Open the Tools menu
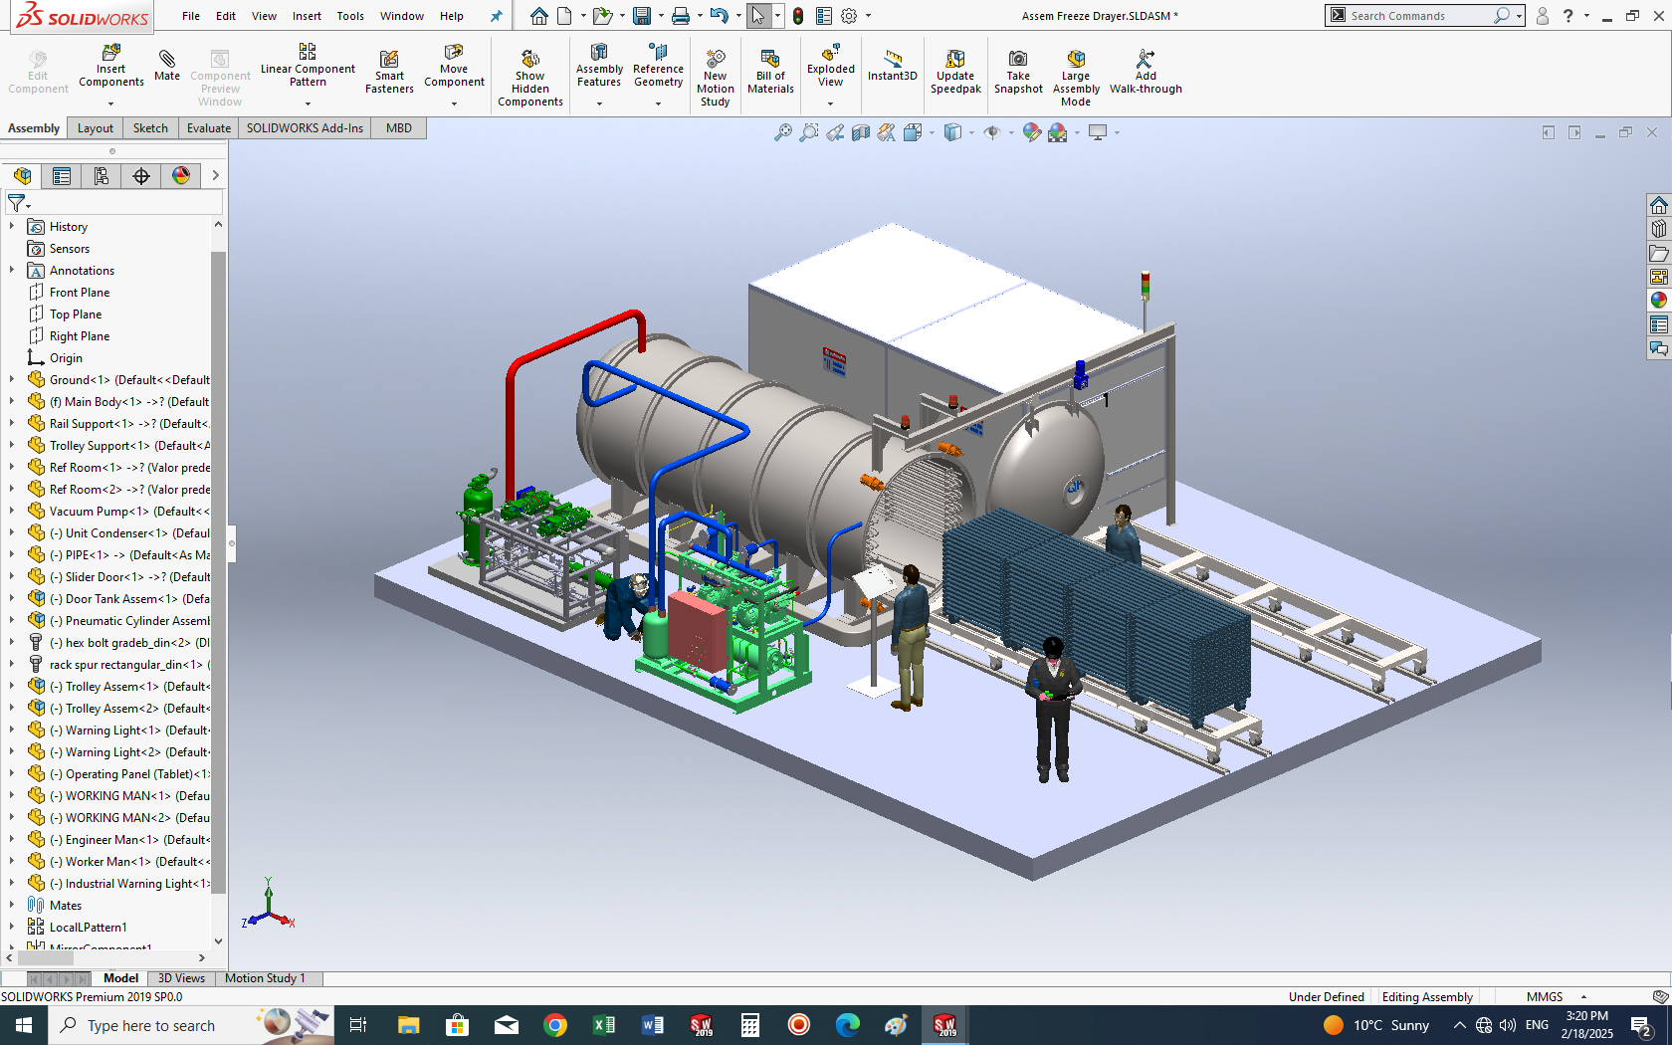This screenshot has width=1672, height=1045. 350,16
